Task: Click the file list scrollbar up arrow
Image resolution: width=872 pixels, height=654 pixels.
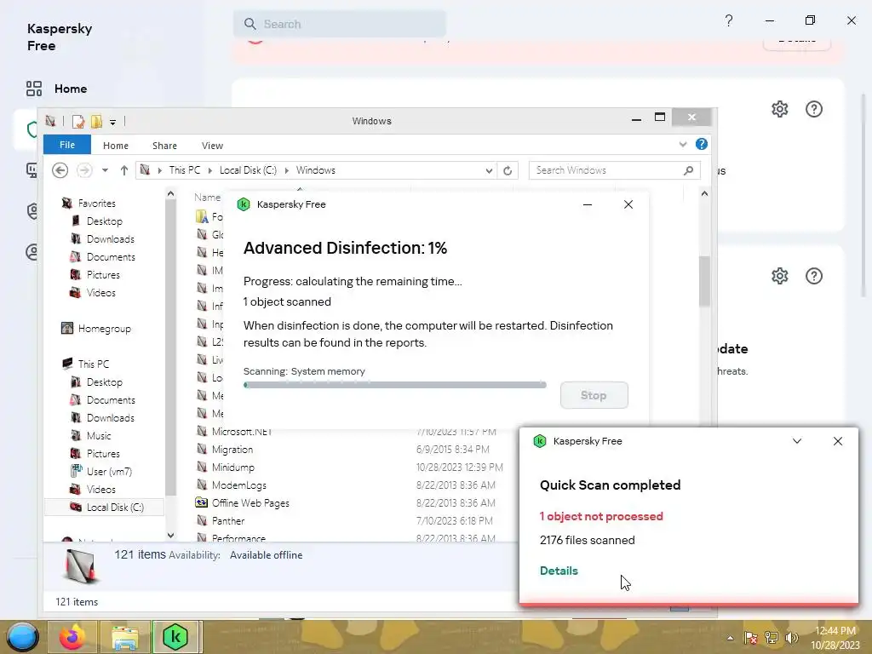Action: pyautogui.click(x=704, y=193)
